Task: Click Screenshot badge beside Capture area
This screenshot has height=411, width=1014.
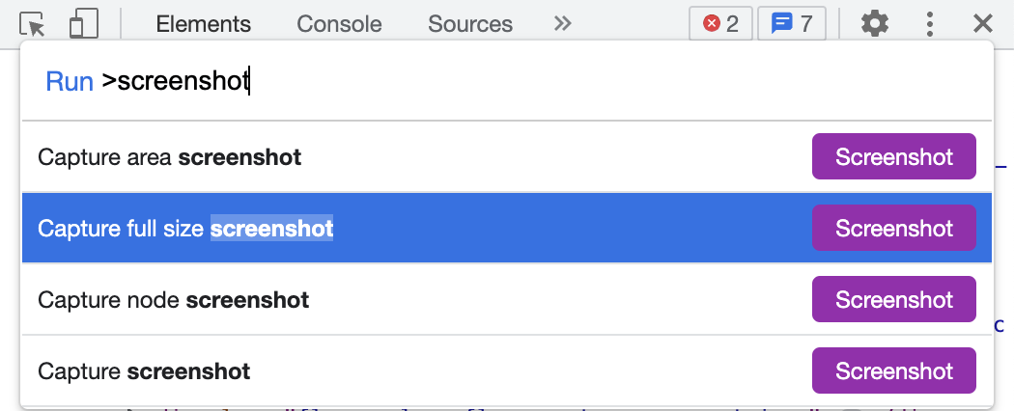Action: (893, 156)
